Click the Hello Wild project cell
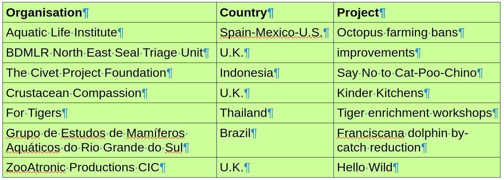This screenshot has height=180, width=504. point(365,168)
